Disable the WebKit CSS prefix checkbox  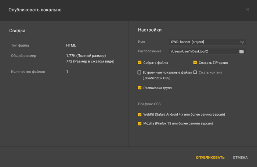pyautogui.click(x=140, y=115)
